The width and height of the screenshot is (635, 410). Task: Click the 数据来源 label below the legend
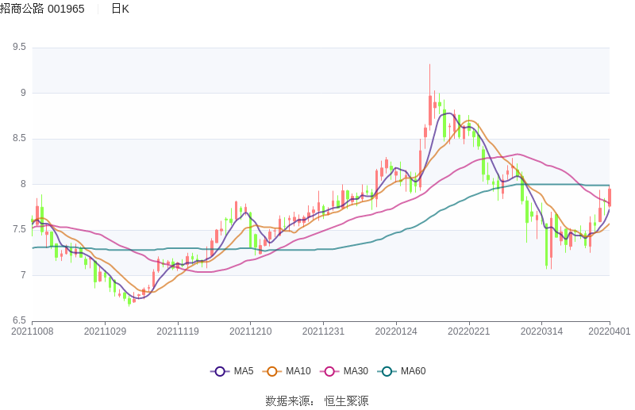[290, 401]
